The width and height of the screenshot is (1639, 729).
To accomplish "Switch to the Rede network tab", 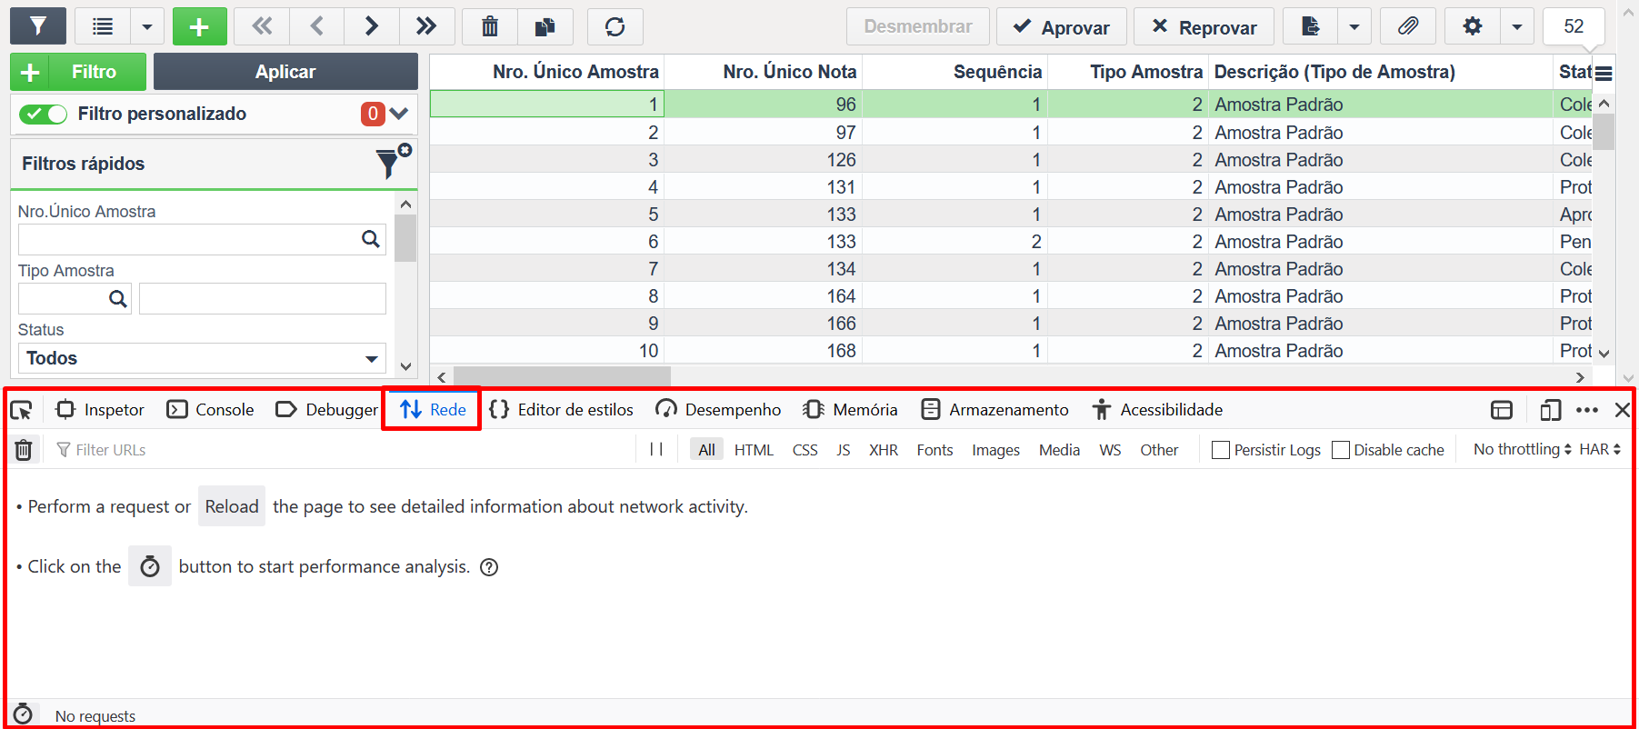I will 433,410.
